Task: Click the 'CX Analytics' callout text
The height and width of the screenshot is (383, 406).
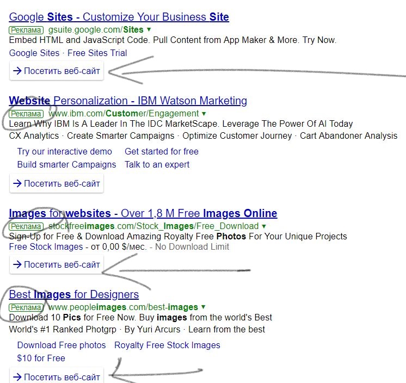Action: pyautogui.click(x=34, y=136)
